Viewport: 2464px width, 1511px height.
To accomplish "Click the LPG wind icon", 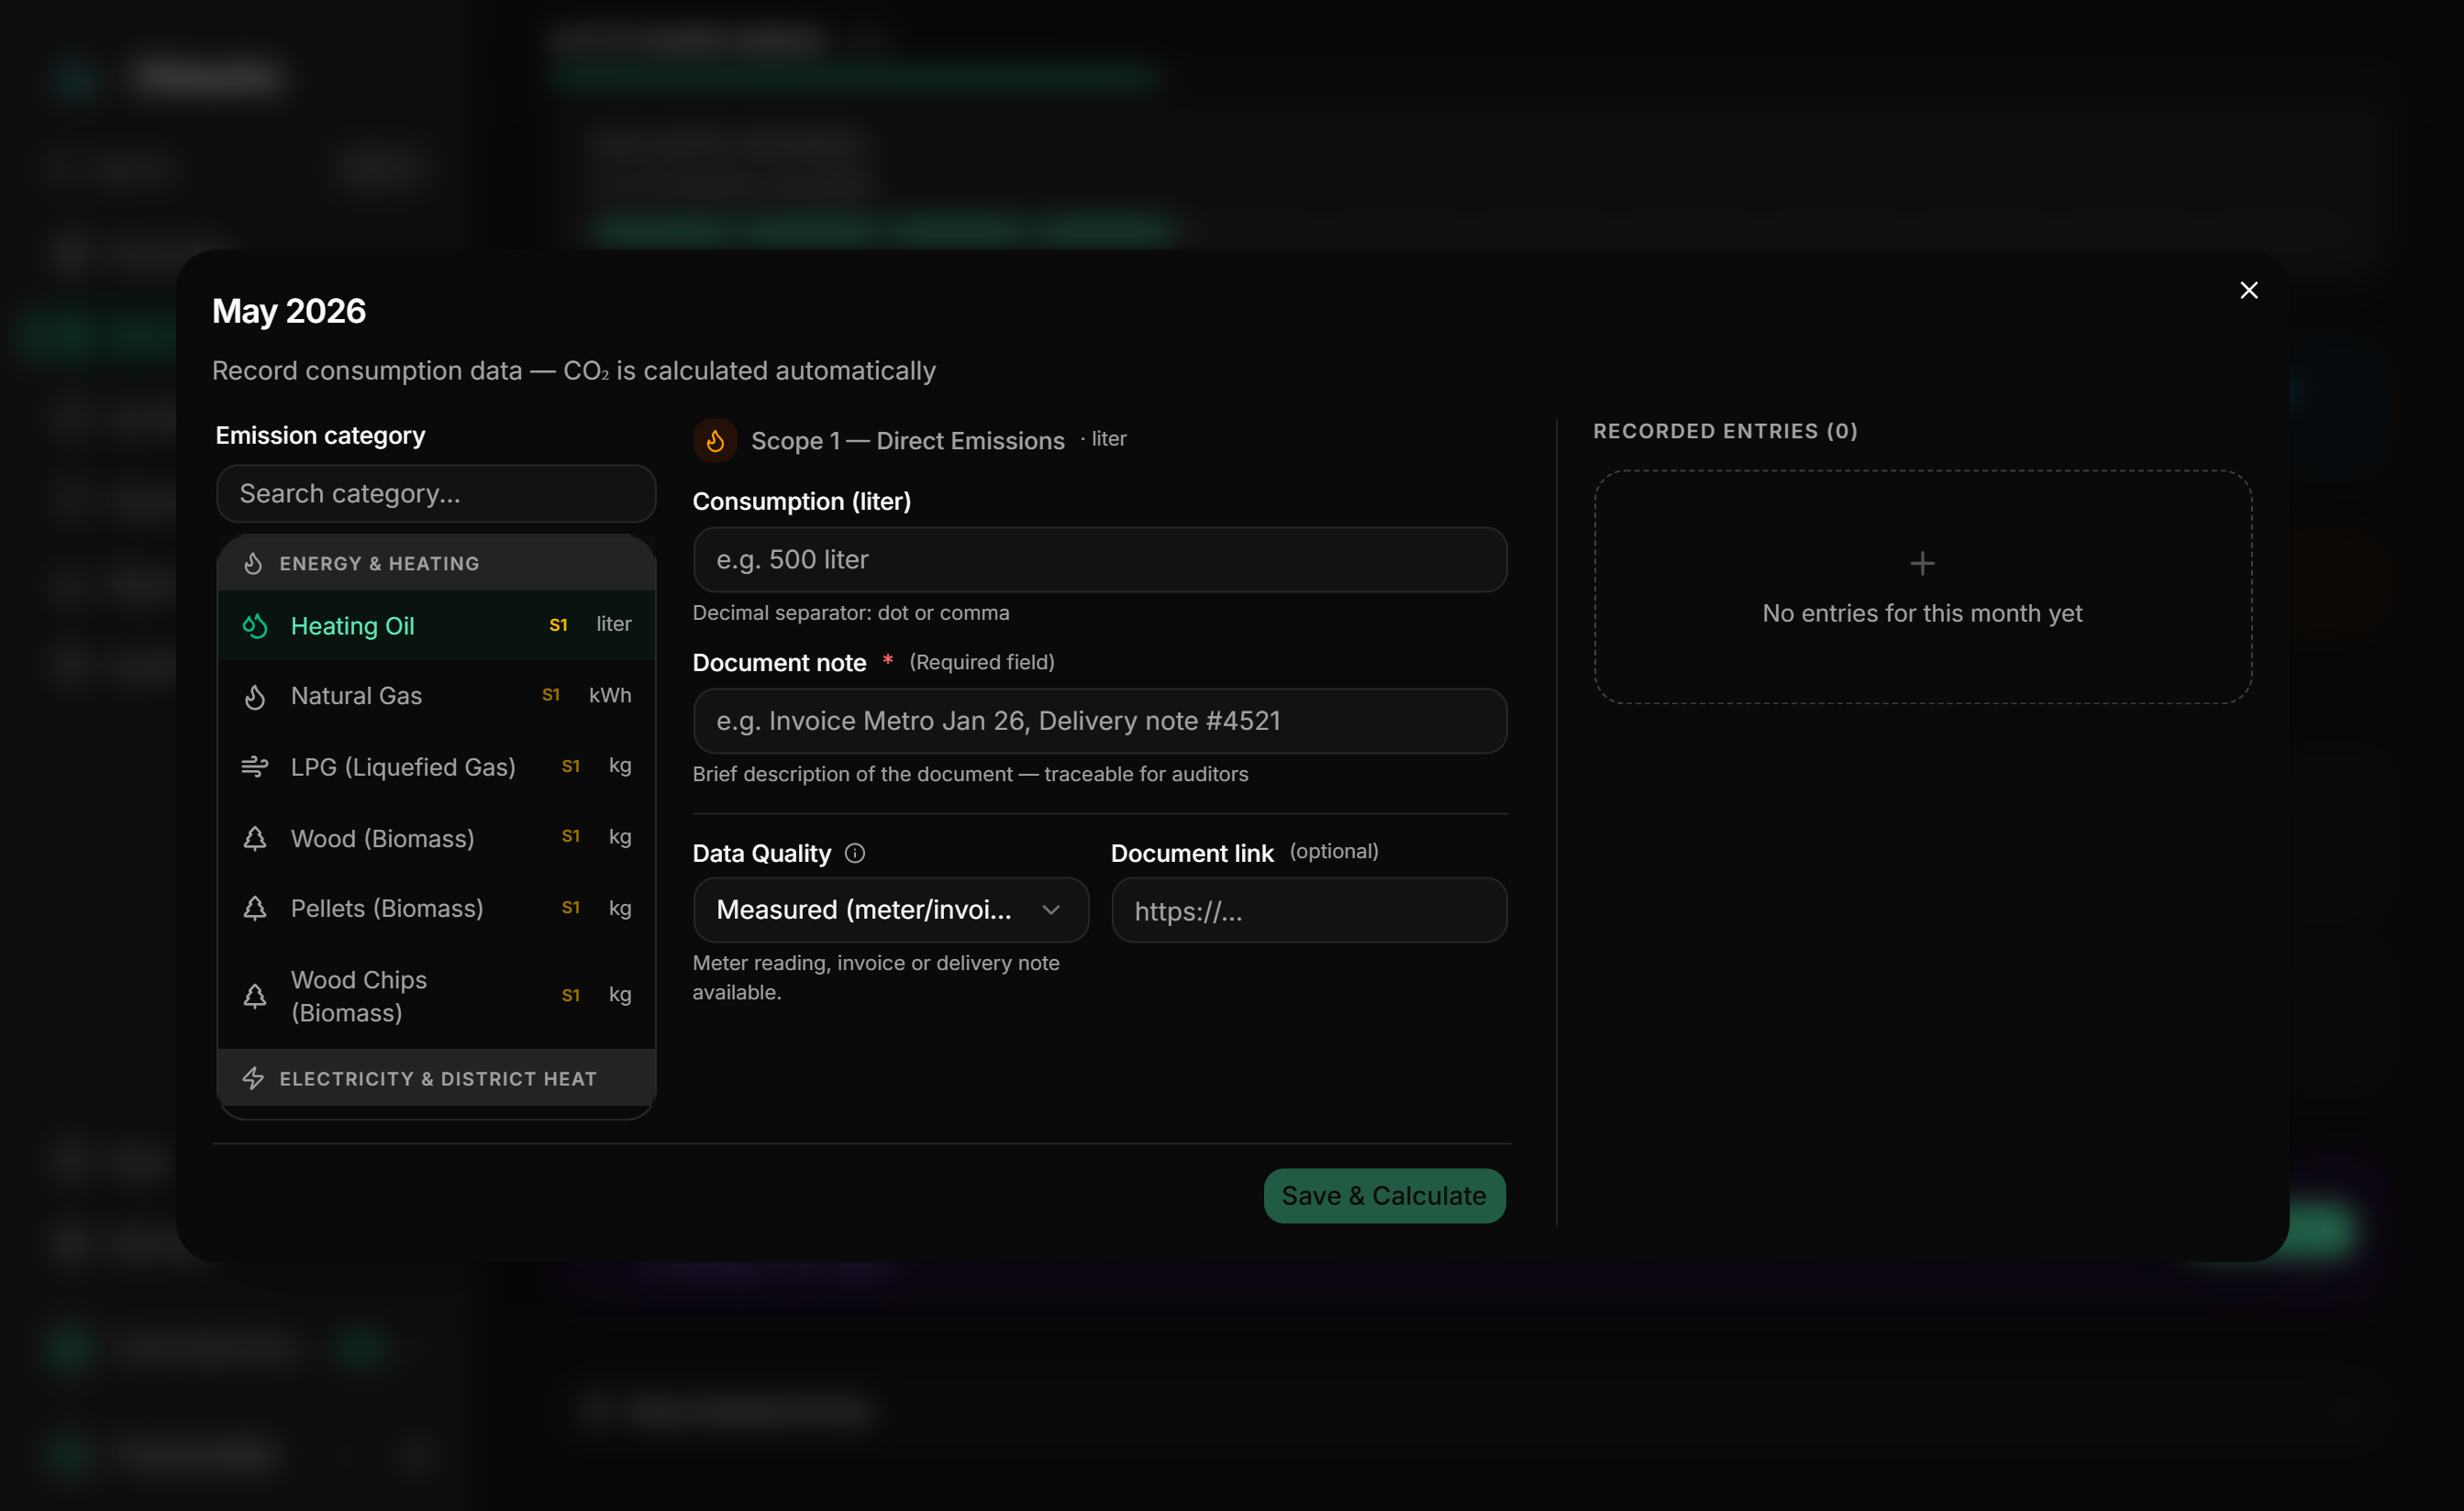I will tap(255, 767).
